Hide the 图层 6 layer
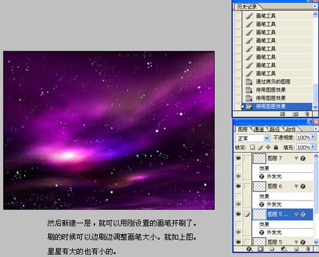 (x=238, y=186)
